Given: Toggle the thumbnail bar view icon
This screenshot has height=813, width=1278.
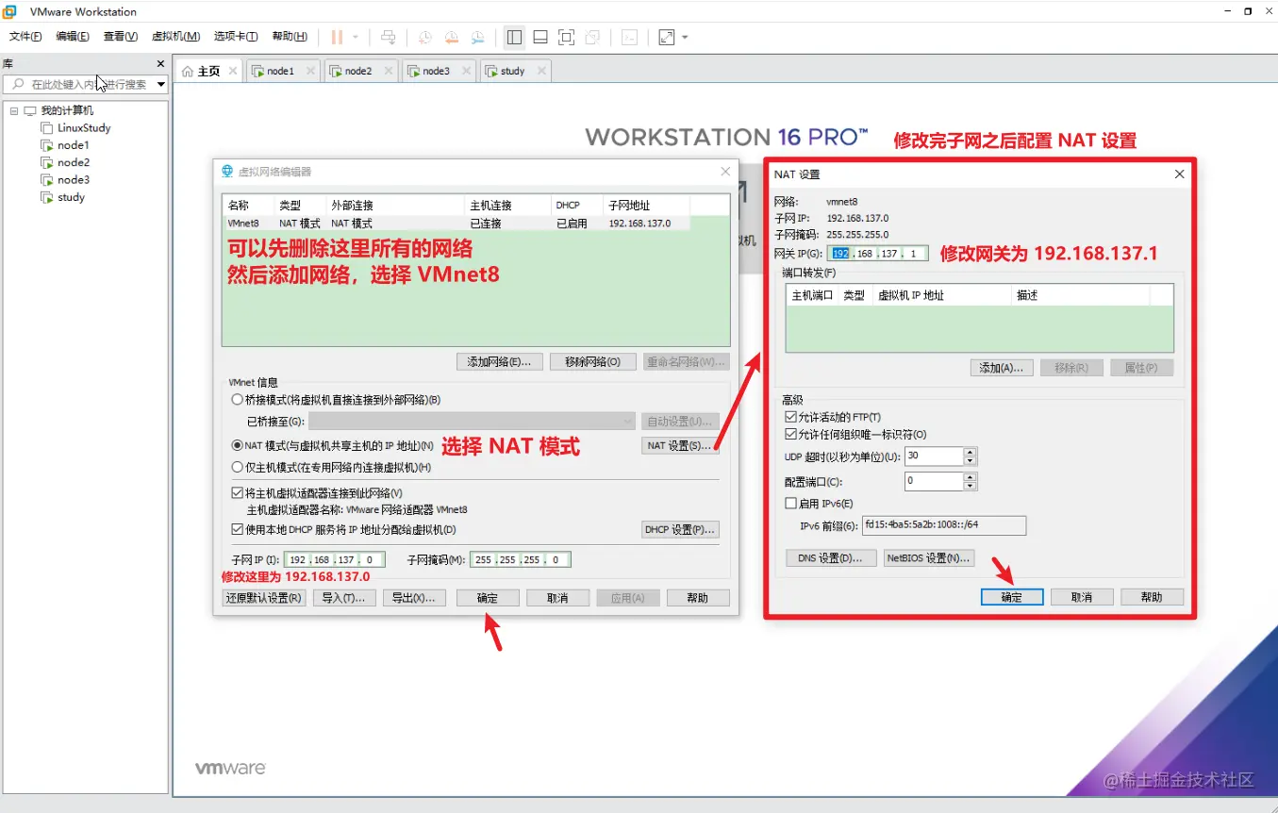Looking at the screenshot, I should tap(540, 37).
